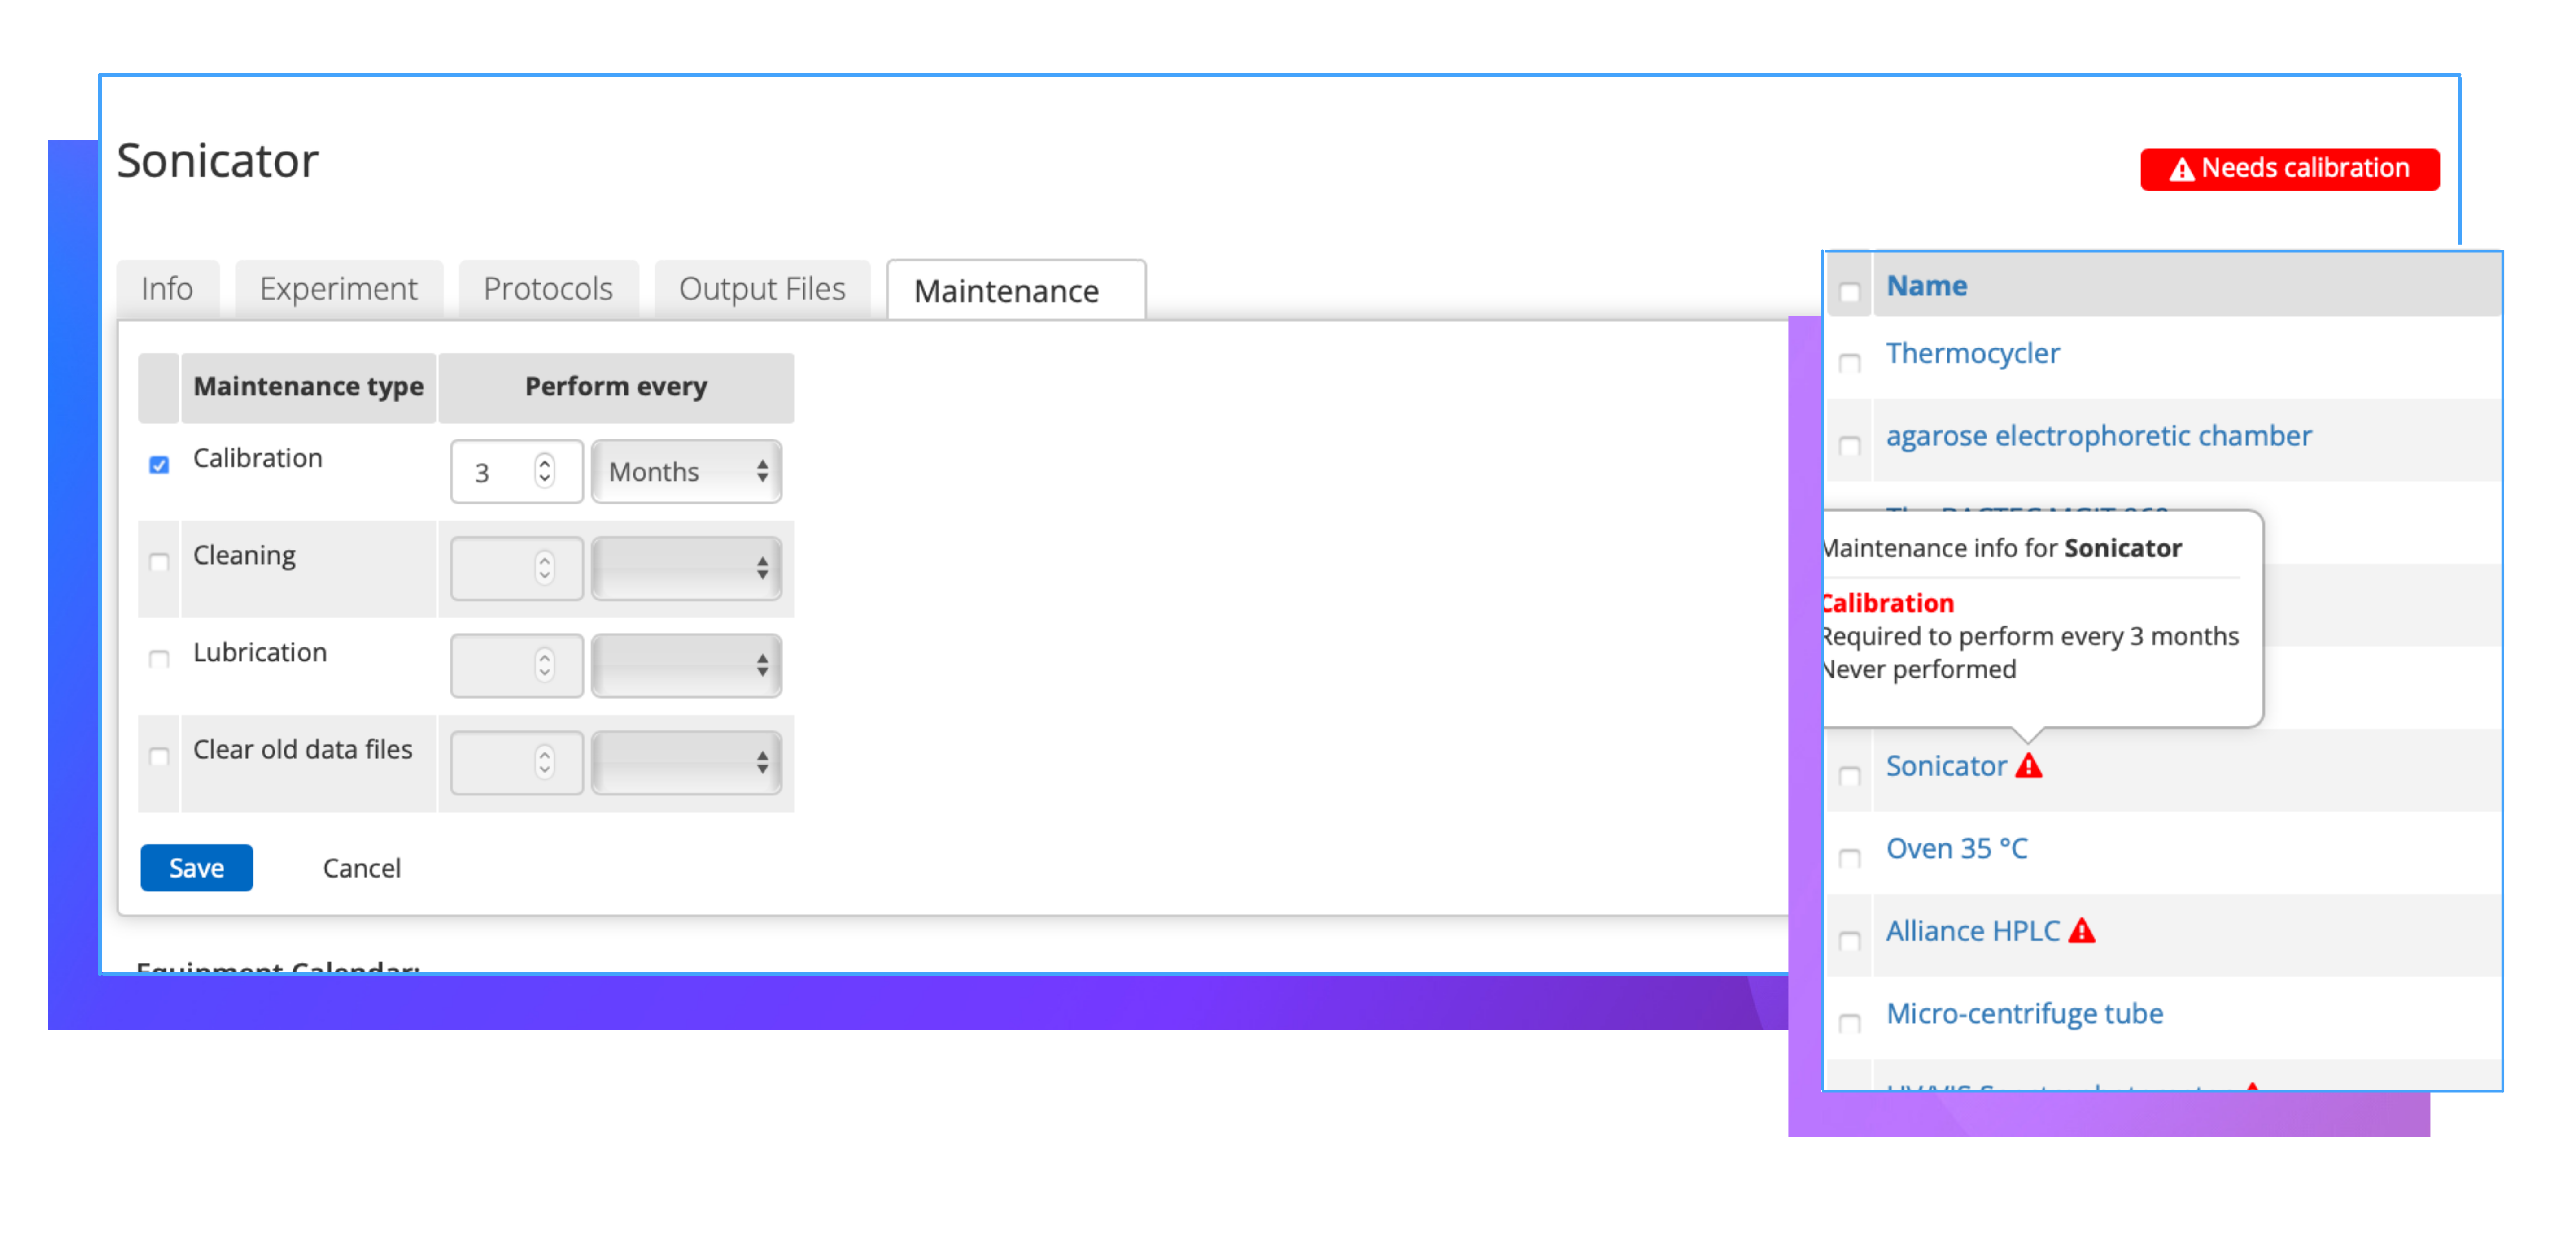
Task: Tick the agarose electrophoretic chamber checkbox
Action: tap(1850, 446)
